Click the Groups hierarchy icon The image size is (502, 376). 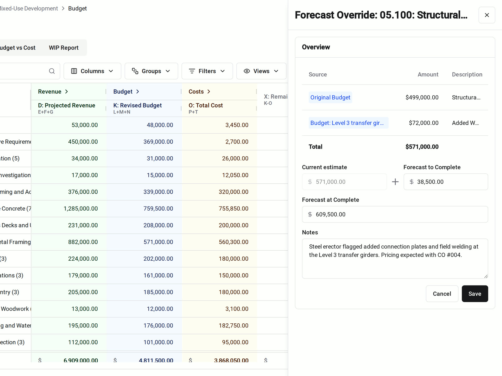pyautogui.click(x=135, y=71)
